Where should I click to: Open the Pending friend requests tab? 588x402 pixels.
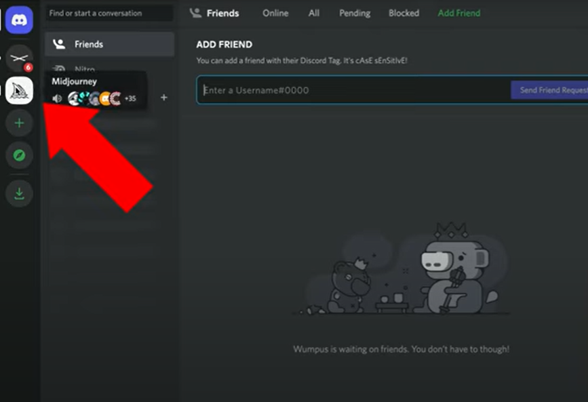[x=355, y=13]
